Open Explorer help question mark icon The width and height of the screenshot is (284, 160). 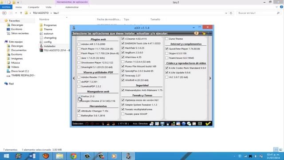(281, 7)
